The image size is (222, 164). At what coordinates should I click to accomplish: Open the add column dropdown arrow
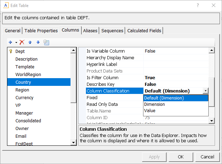16,42
